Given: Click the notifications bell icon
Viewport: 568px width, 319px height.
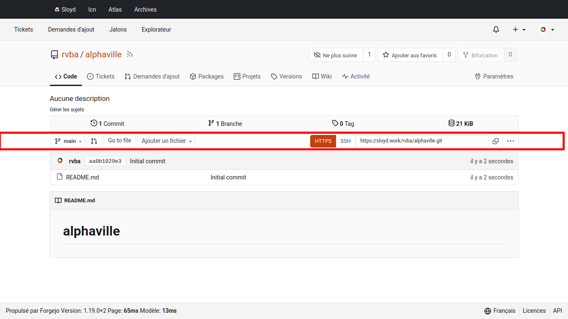Looking at the screenshot, I should click(x=496, y=29).
